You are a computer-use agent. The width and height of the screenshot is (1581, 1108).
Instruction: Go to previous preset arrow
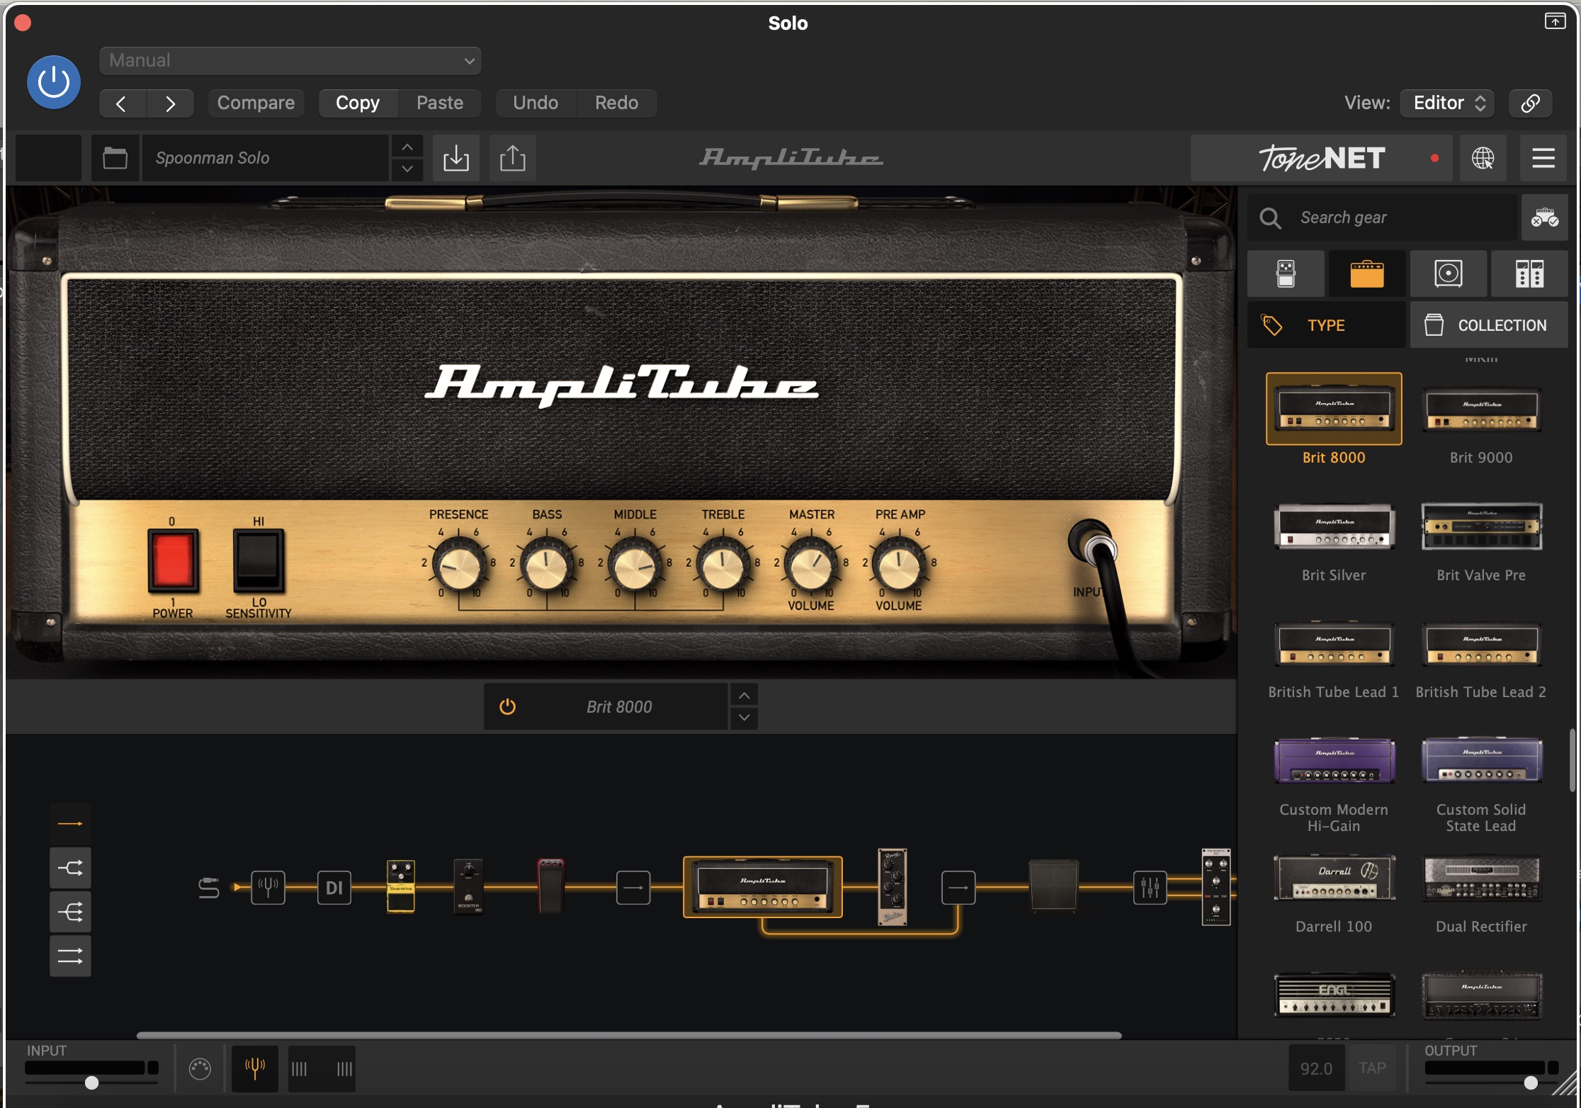122,103
